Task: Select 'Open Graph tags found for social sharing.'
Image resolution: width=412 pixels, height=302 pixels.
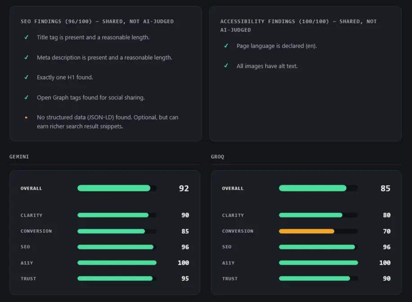Action: 91,98
